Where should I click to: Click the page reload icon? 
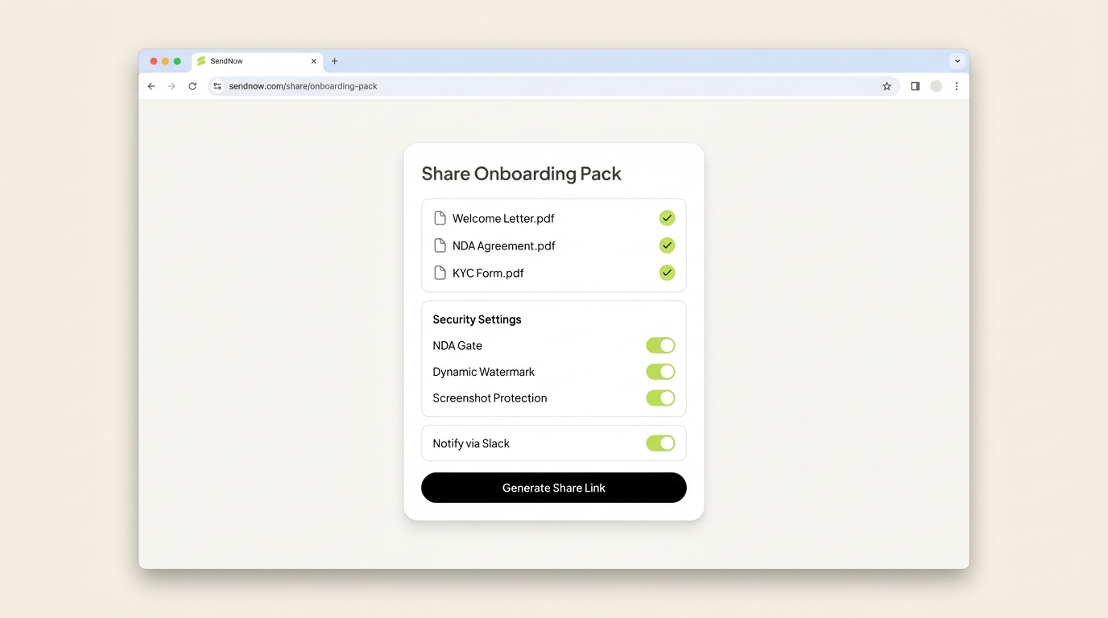pos(192,86)
